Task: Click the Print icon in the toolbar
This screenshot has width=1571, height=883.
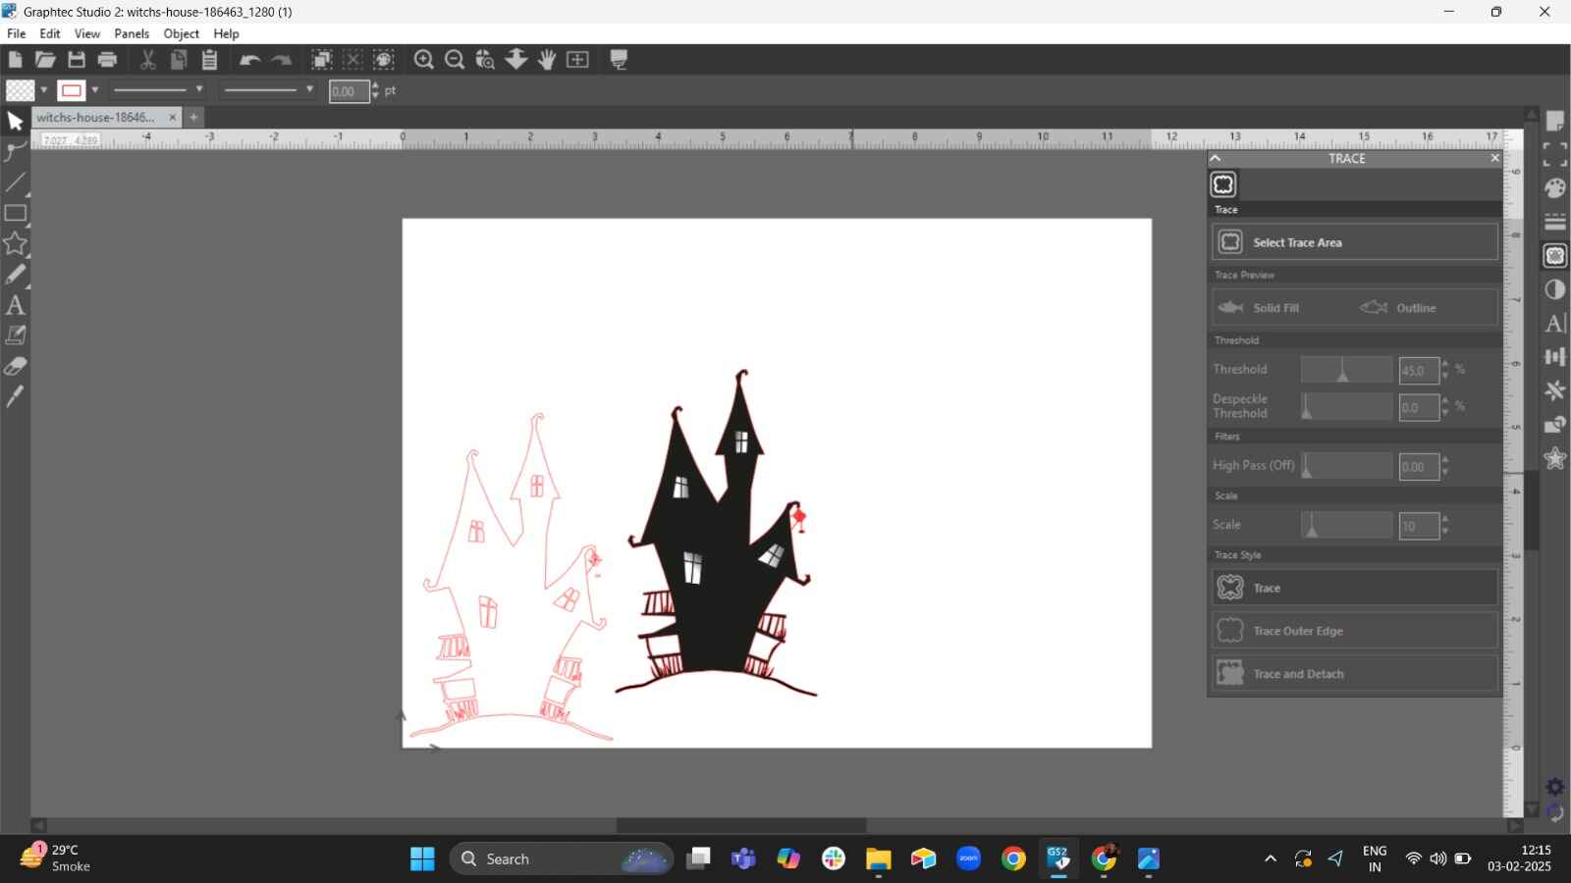Action: click(x=108, y=60)
